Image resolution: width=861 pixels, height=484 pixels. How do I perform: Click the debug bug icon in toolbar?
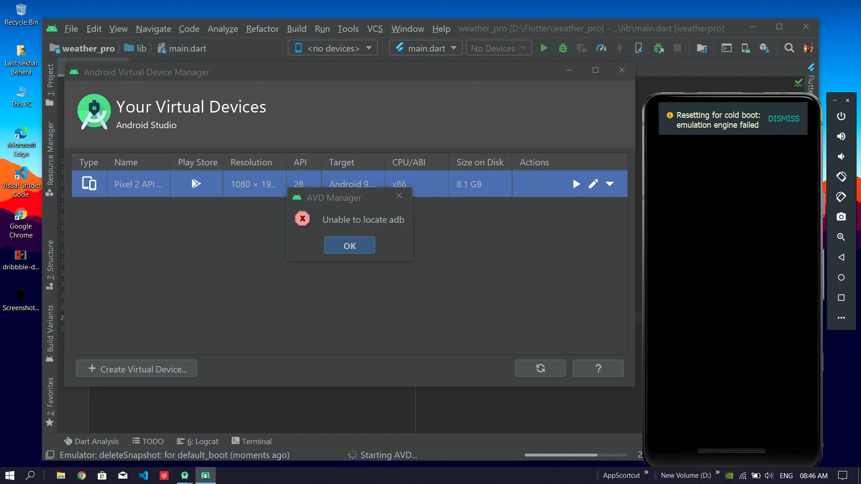563,48
